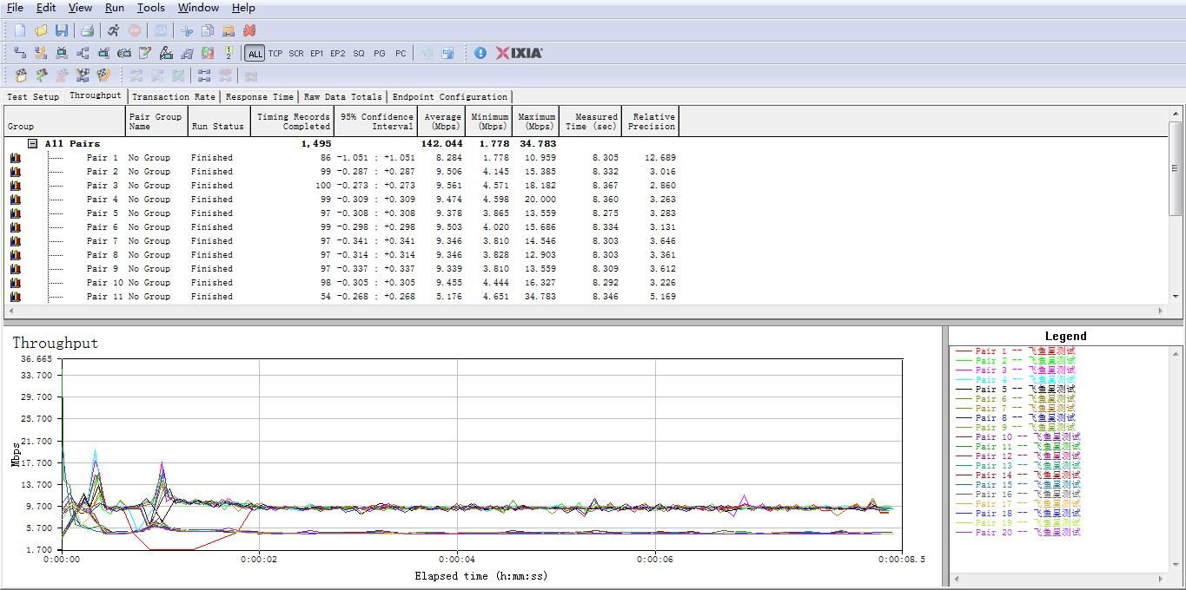Image resolution: width=1186 pixels, height=590 pixels.
Task: Select the Throughput tab
Action: click(x=96, y=95)
